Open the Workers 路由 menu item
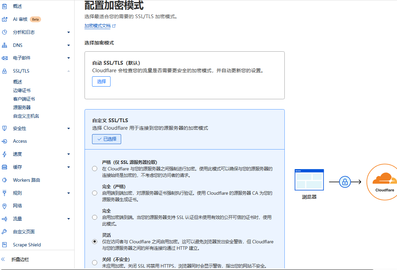This screenshot has width=397, height=270. [27, 180]
